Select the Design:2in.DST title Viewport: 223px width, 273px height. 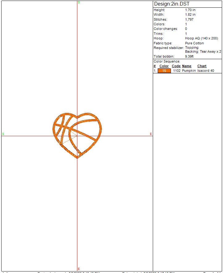point(172,4)
